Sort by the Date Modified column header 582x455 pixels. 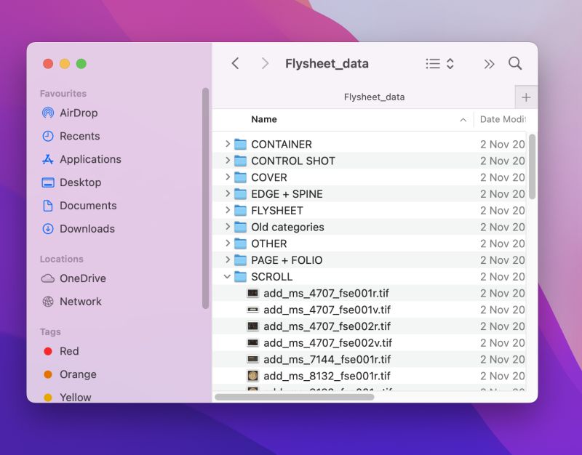click(x=503, y=119)
